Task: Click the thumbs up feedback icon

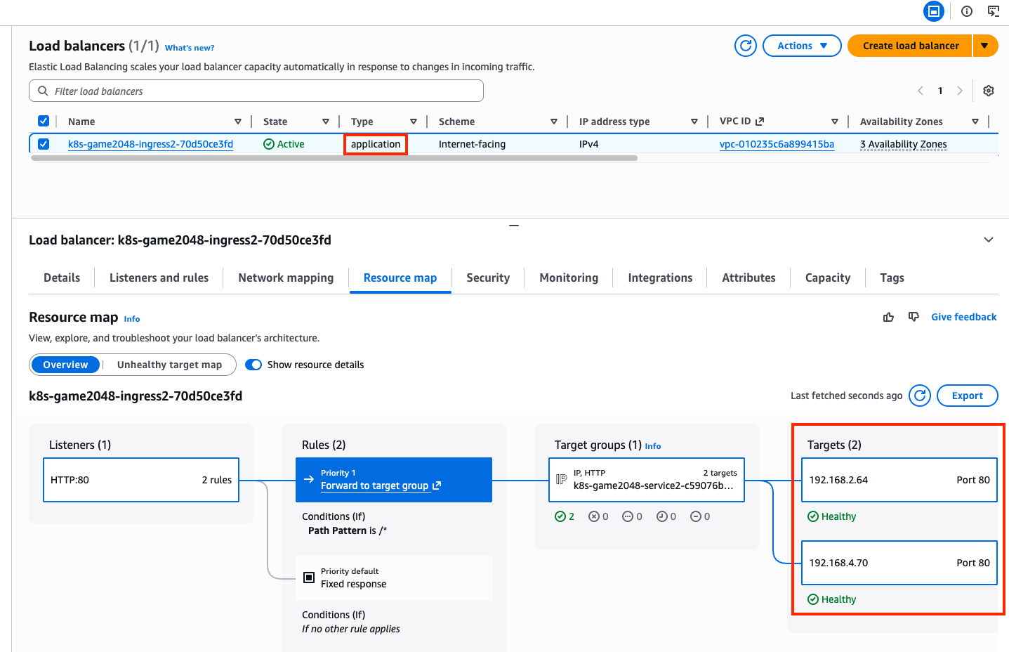Action: tap(888, 318)
